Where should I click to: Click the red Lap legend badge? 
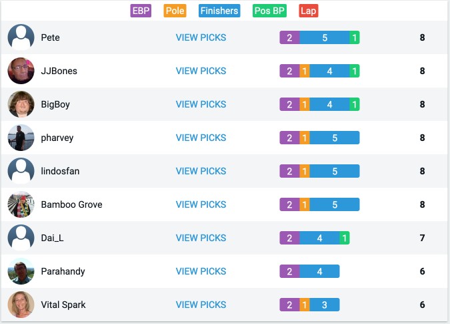pos(309,11)
